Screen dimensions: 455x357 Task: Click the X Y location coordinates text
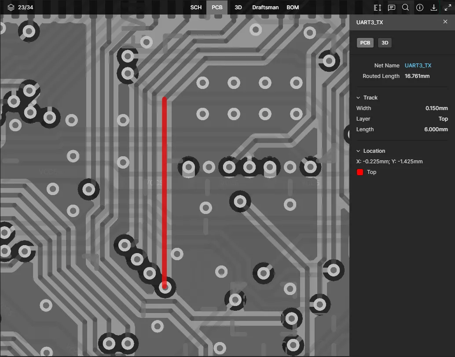[x=389, y=162]
